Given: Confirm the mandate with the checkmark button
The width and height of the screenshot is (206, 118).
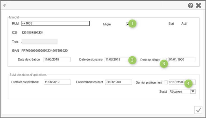Looking at the screenshot, I should tap(198, 110).
